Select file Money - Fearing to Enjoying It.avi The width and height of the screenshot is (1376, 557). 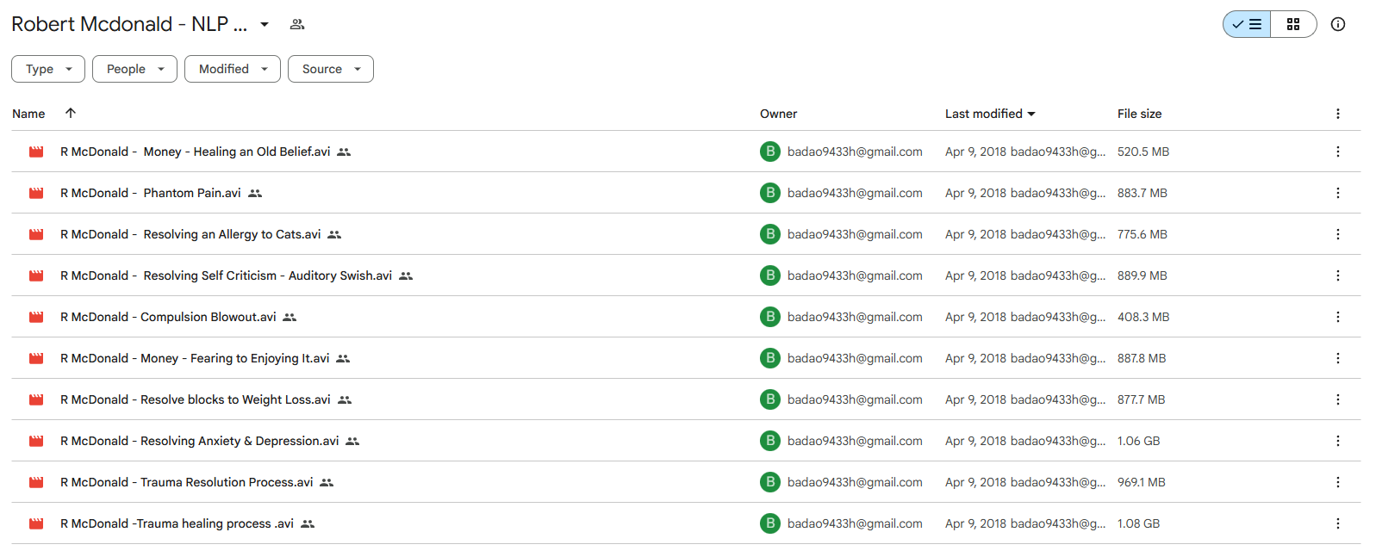click(x=195, y=358)
